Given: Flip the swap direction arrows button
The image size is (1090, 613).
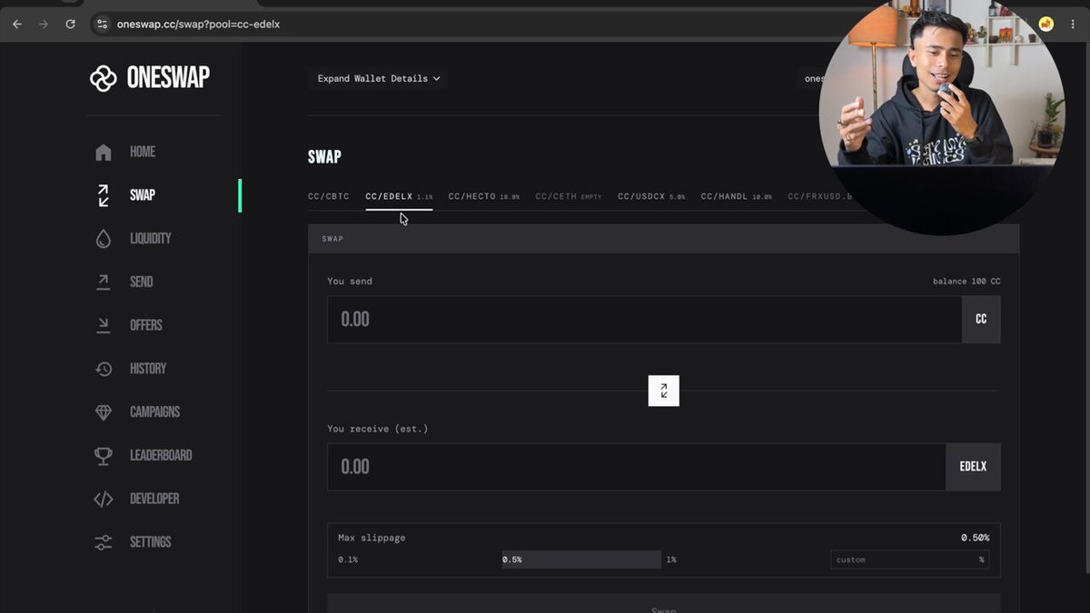Looking at the screenshot, I should (x=664, y=391).
